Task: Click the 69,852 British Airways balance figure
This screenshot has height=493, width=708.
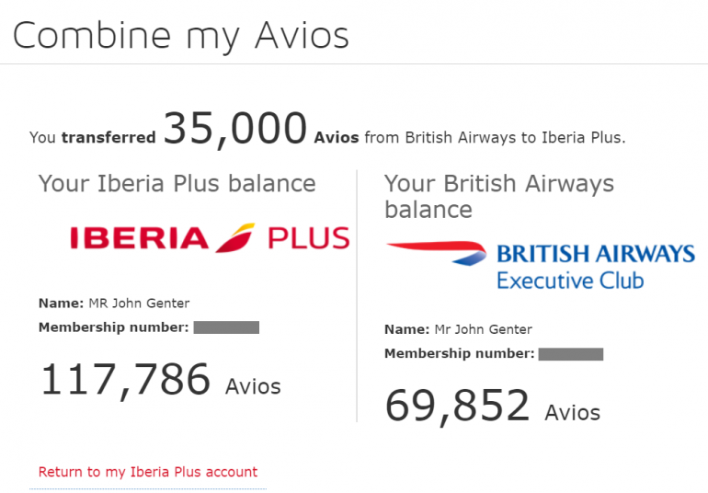Action: point(457,406)
